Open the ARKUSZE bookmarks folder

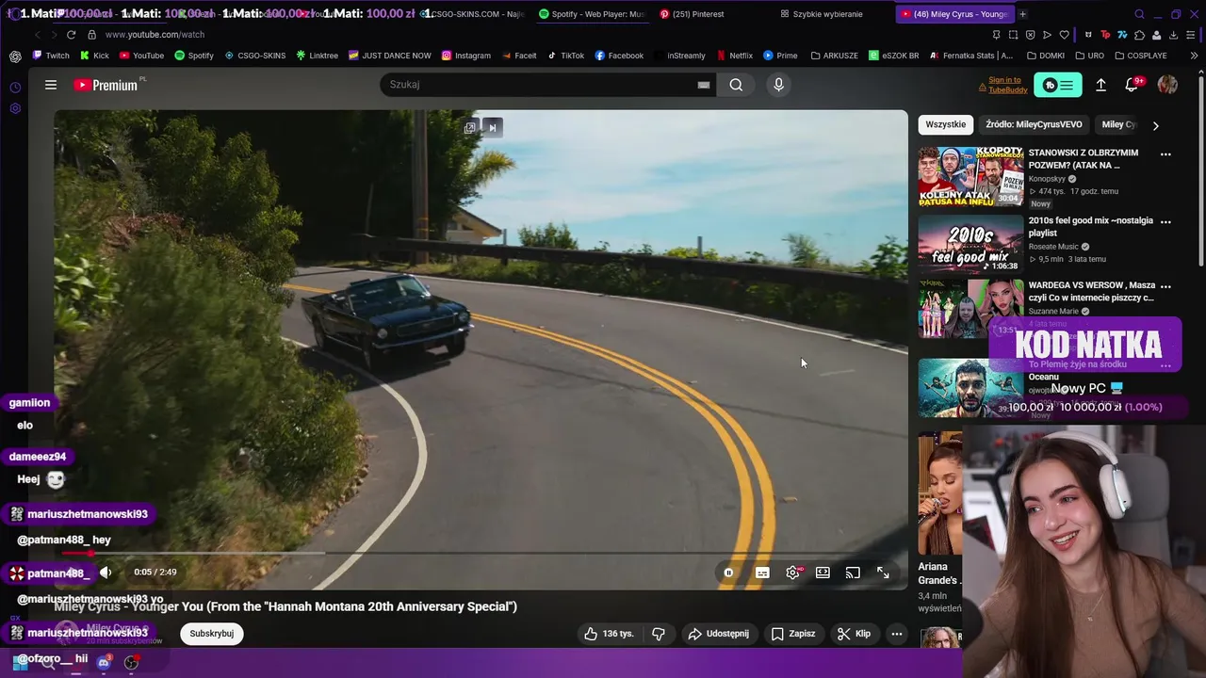834,56
